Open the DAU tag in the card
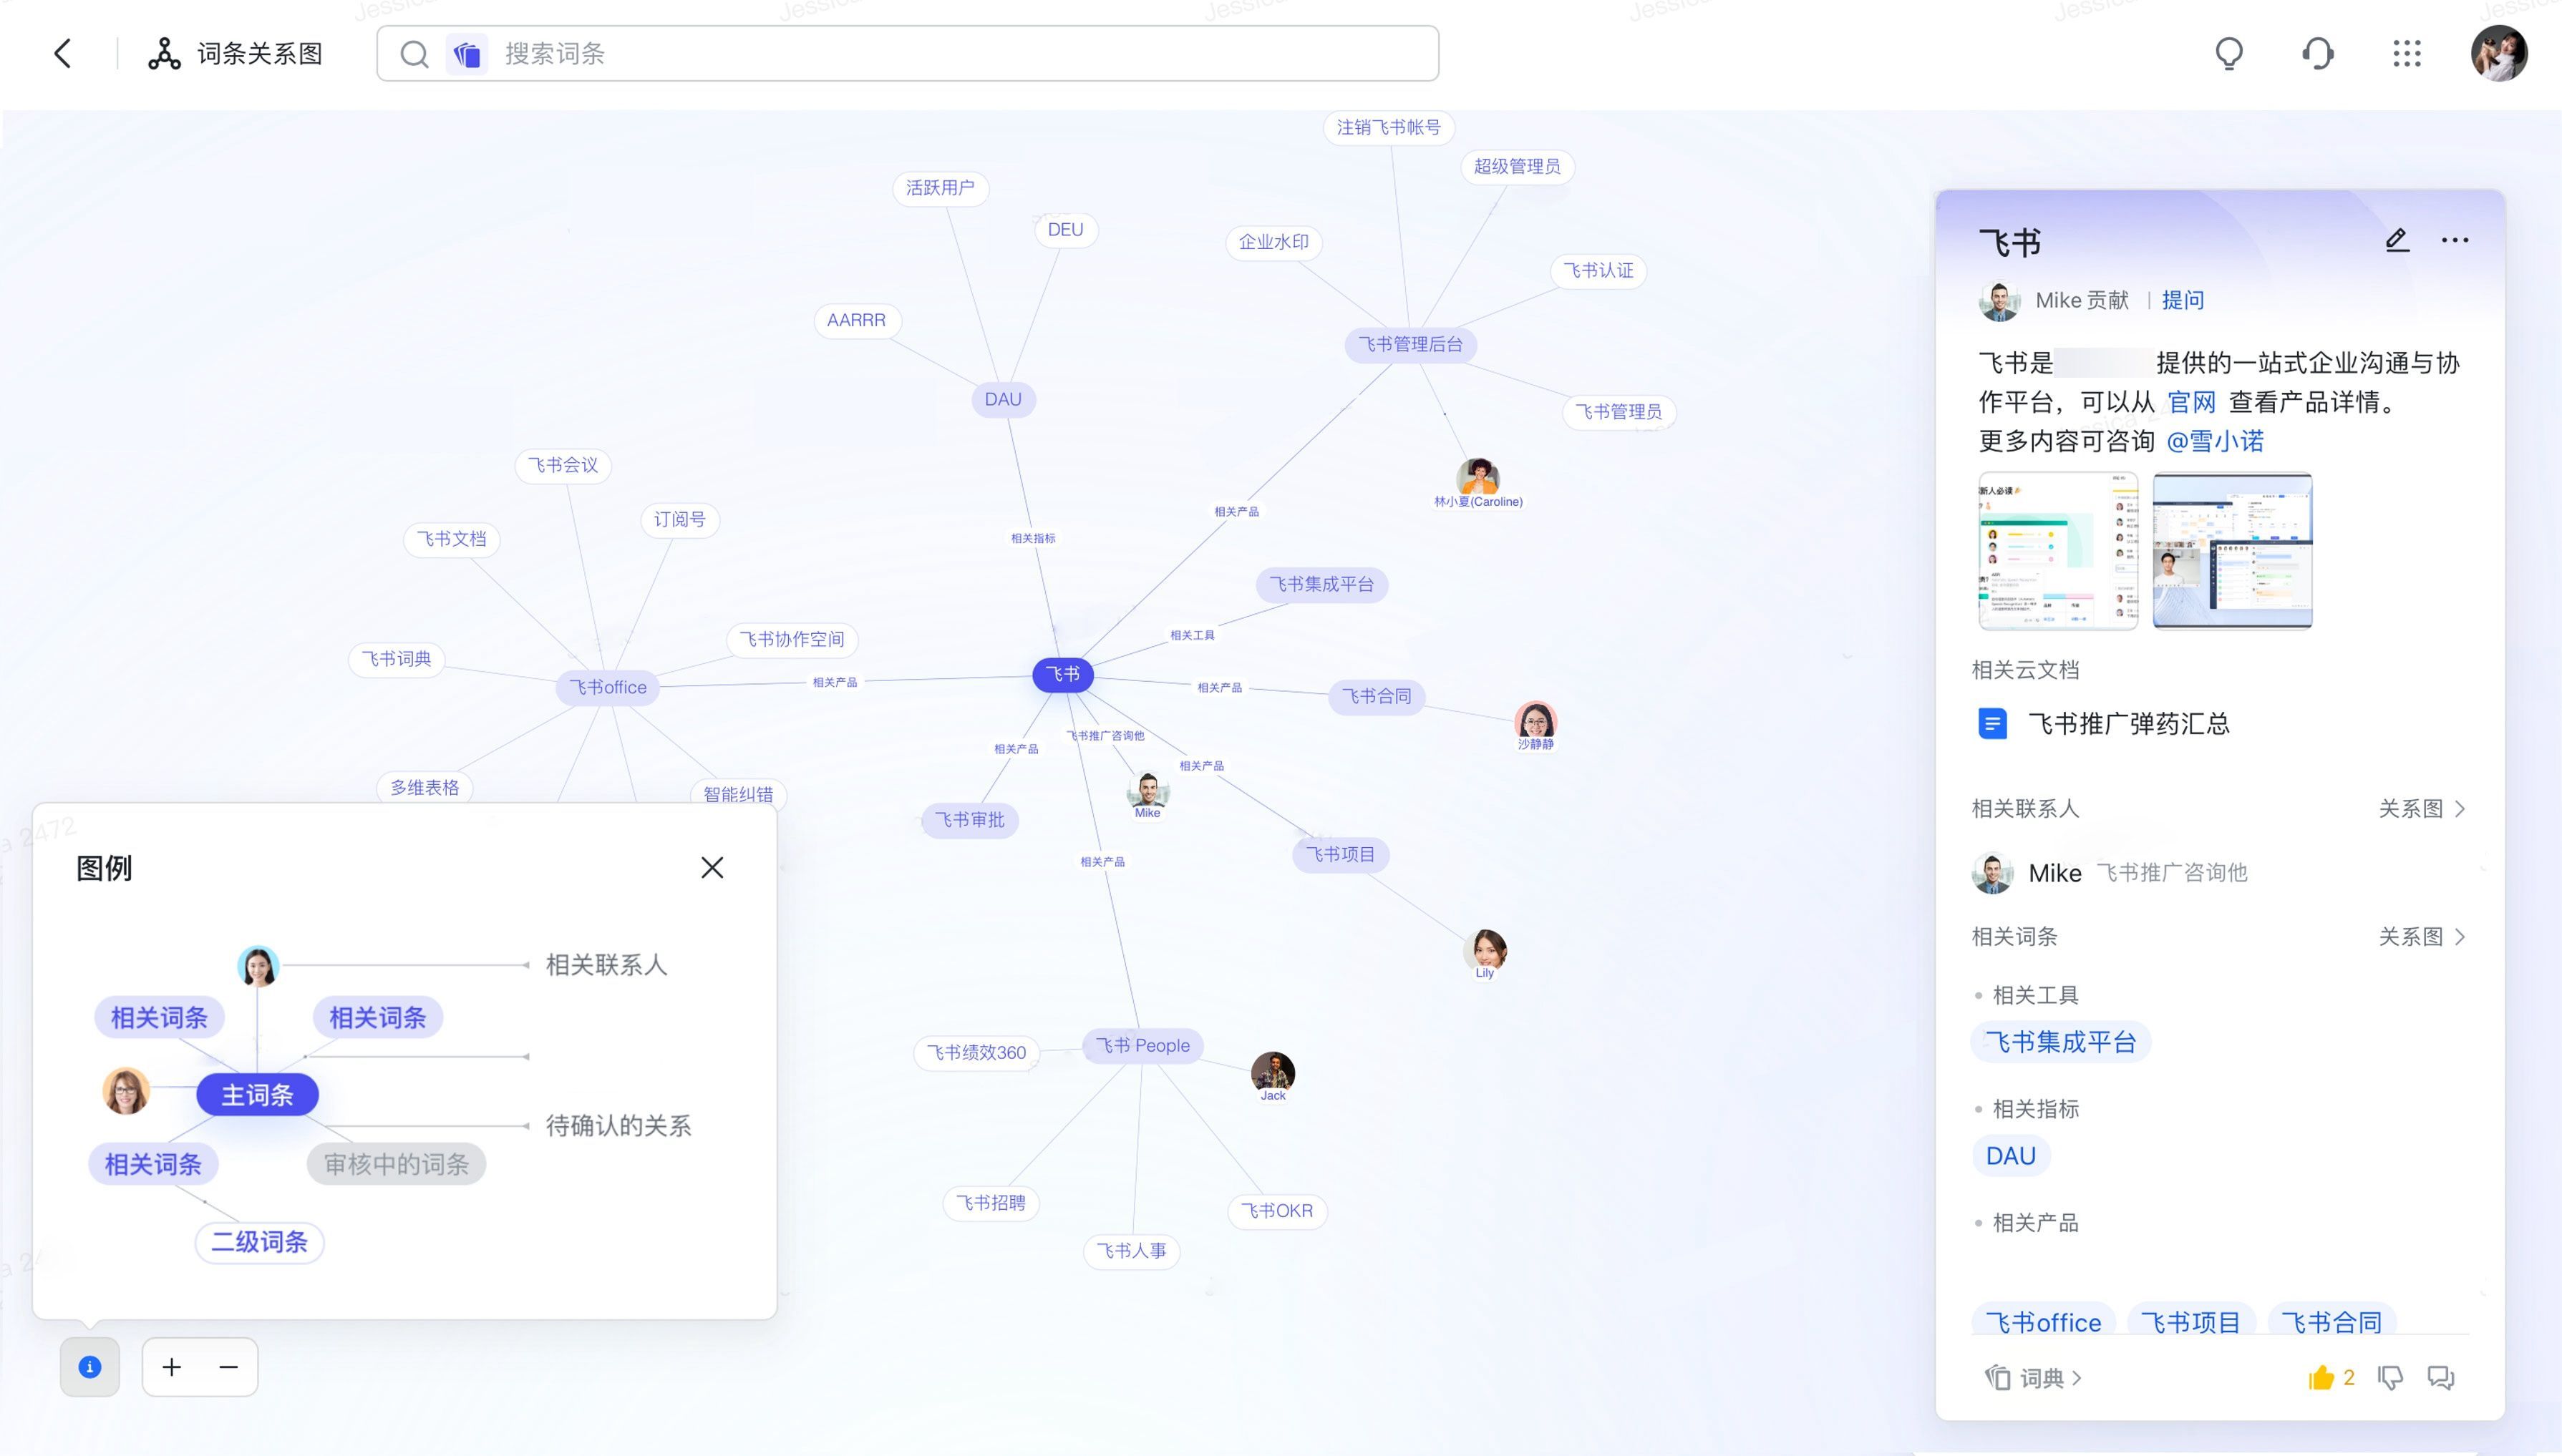 coord(2010,1156)
